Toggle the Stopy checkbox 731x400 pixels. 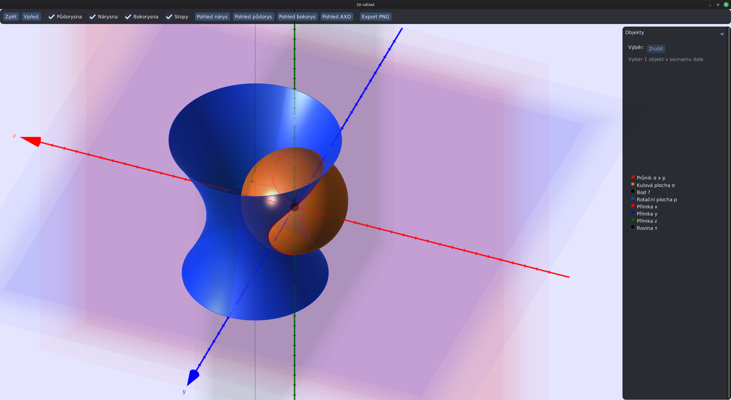(177, 17)
